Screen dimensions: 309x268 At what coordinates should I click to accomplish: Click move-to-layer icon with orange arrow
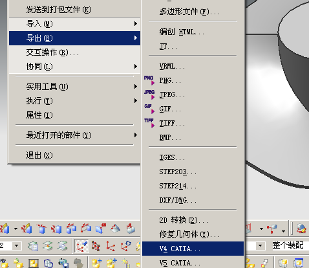(48, 246)
